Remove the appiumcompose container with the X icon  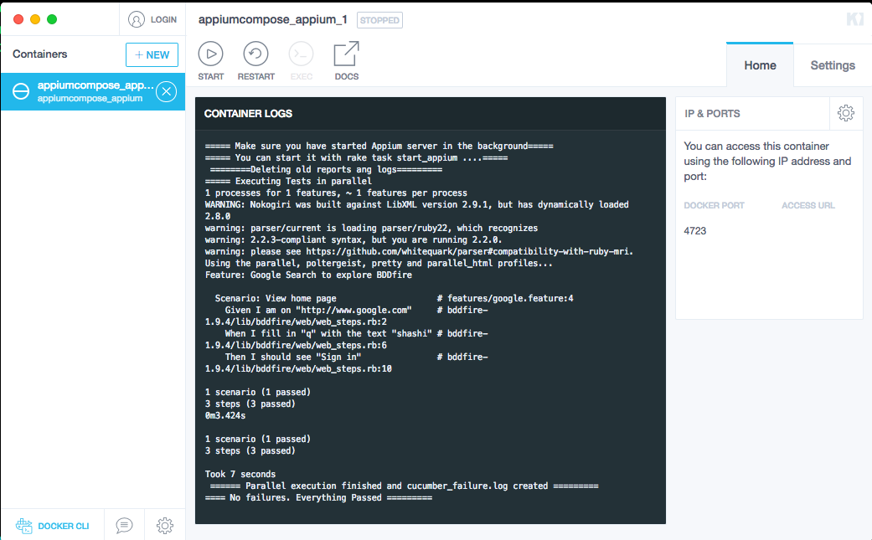pos(167,91)
